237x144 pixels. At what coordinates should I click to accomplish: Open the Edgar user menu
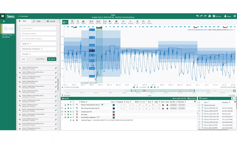[x=228, y=16]
